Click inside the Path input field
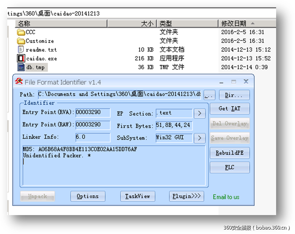Image resolution: width=295 pixels, height=234 pixels. pos(120,95)
